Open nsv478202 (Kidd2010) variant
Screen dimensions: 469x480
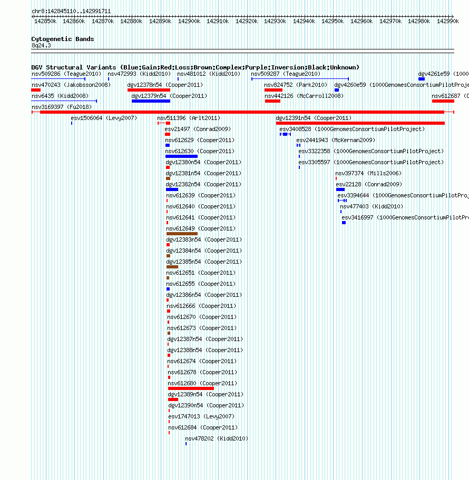217,438
